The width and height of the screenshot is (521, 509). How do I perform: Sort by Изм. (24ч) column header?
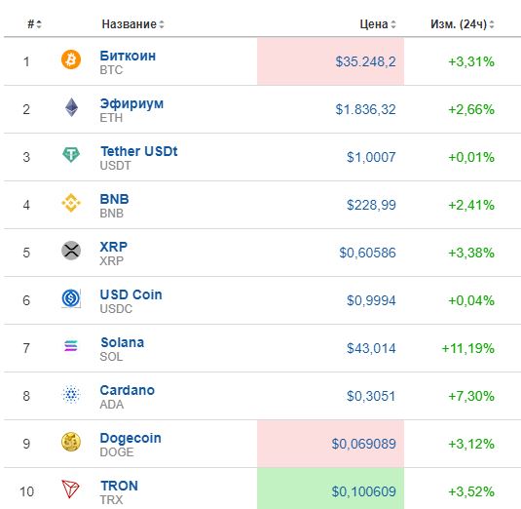(463, 24)
